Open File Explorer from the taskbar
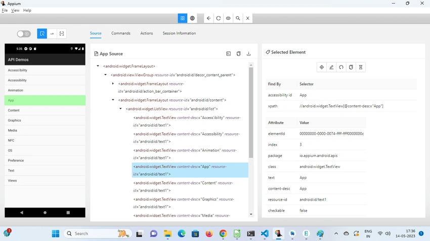This screenshot has height=241, width=430. point(167,233)
